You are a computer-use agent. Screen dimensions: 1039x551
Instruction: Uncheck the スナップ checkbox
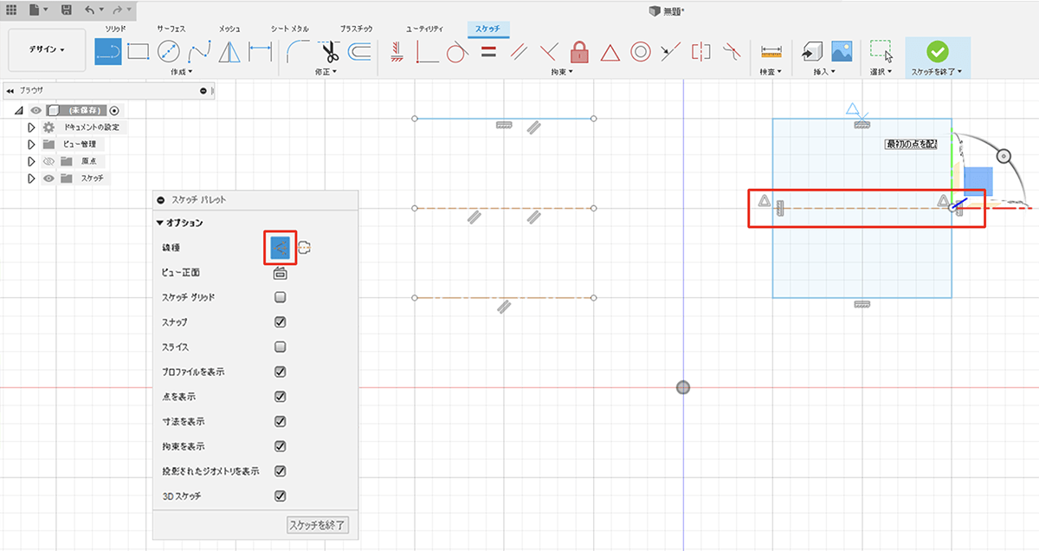(281, 322)
